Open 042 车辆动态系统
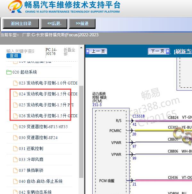This screenshot has width=192, height=194. [x=35, y=192]
